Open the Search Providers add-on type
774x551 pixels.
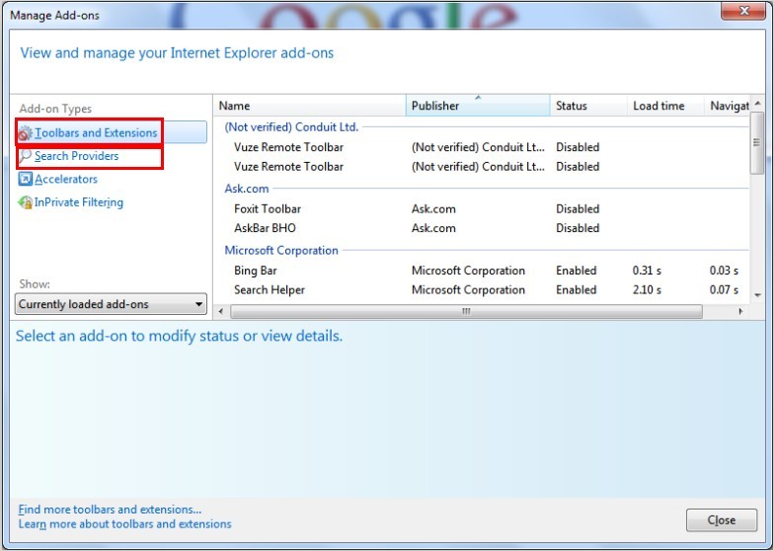tap(77, 156)
